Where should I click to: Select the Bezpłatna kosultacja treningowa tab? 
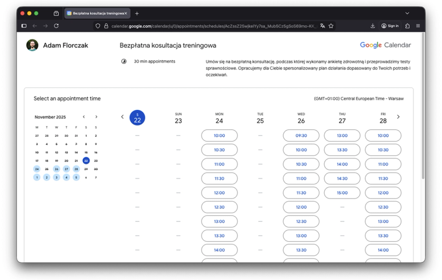pyautogui.click(x=97, y=13)
